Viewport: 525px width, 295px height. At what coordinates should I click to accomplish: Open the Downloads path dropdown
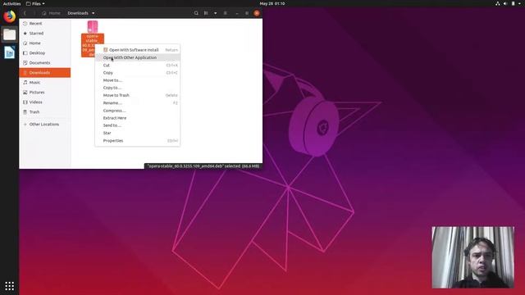click(81, 13)
